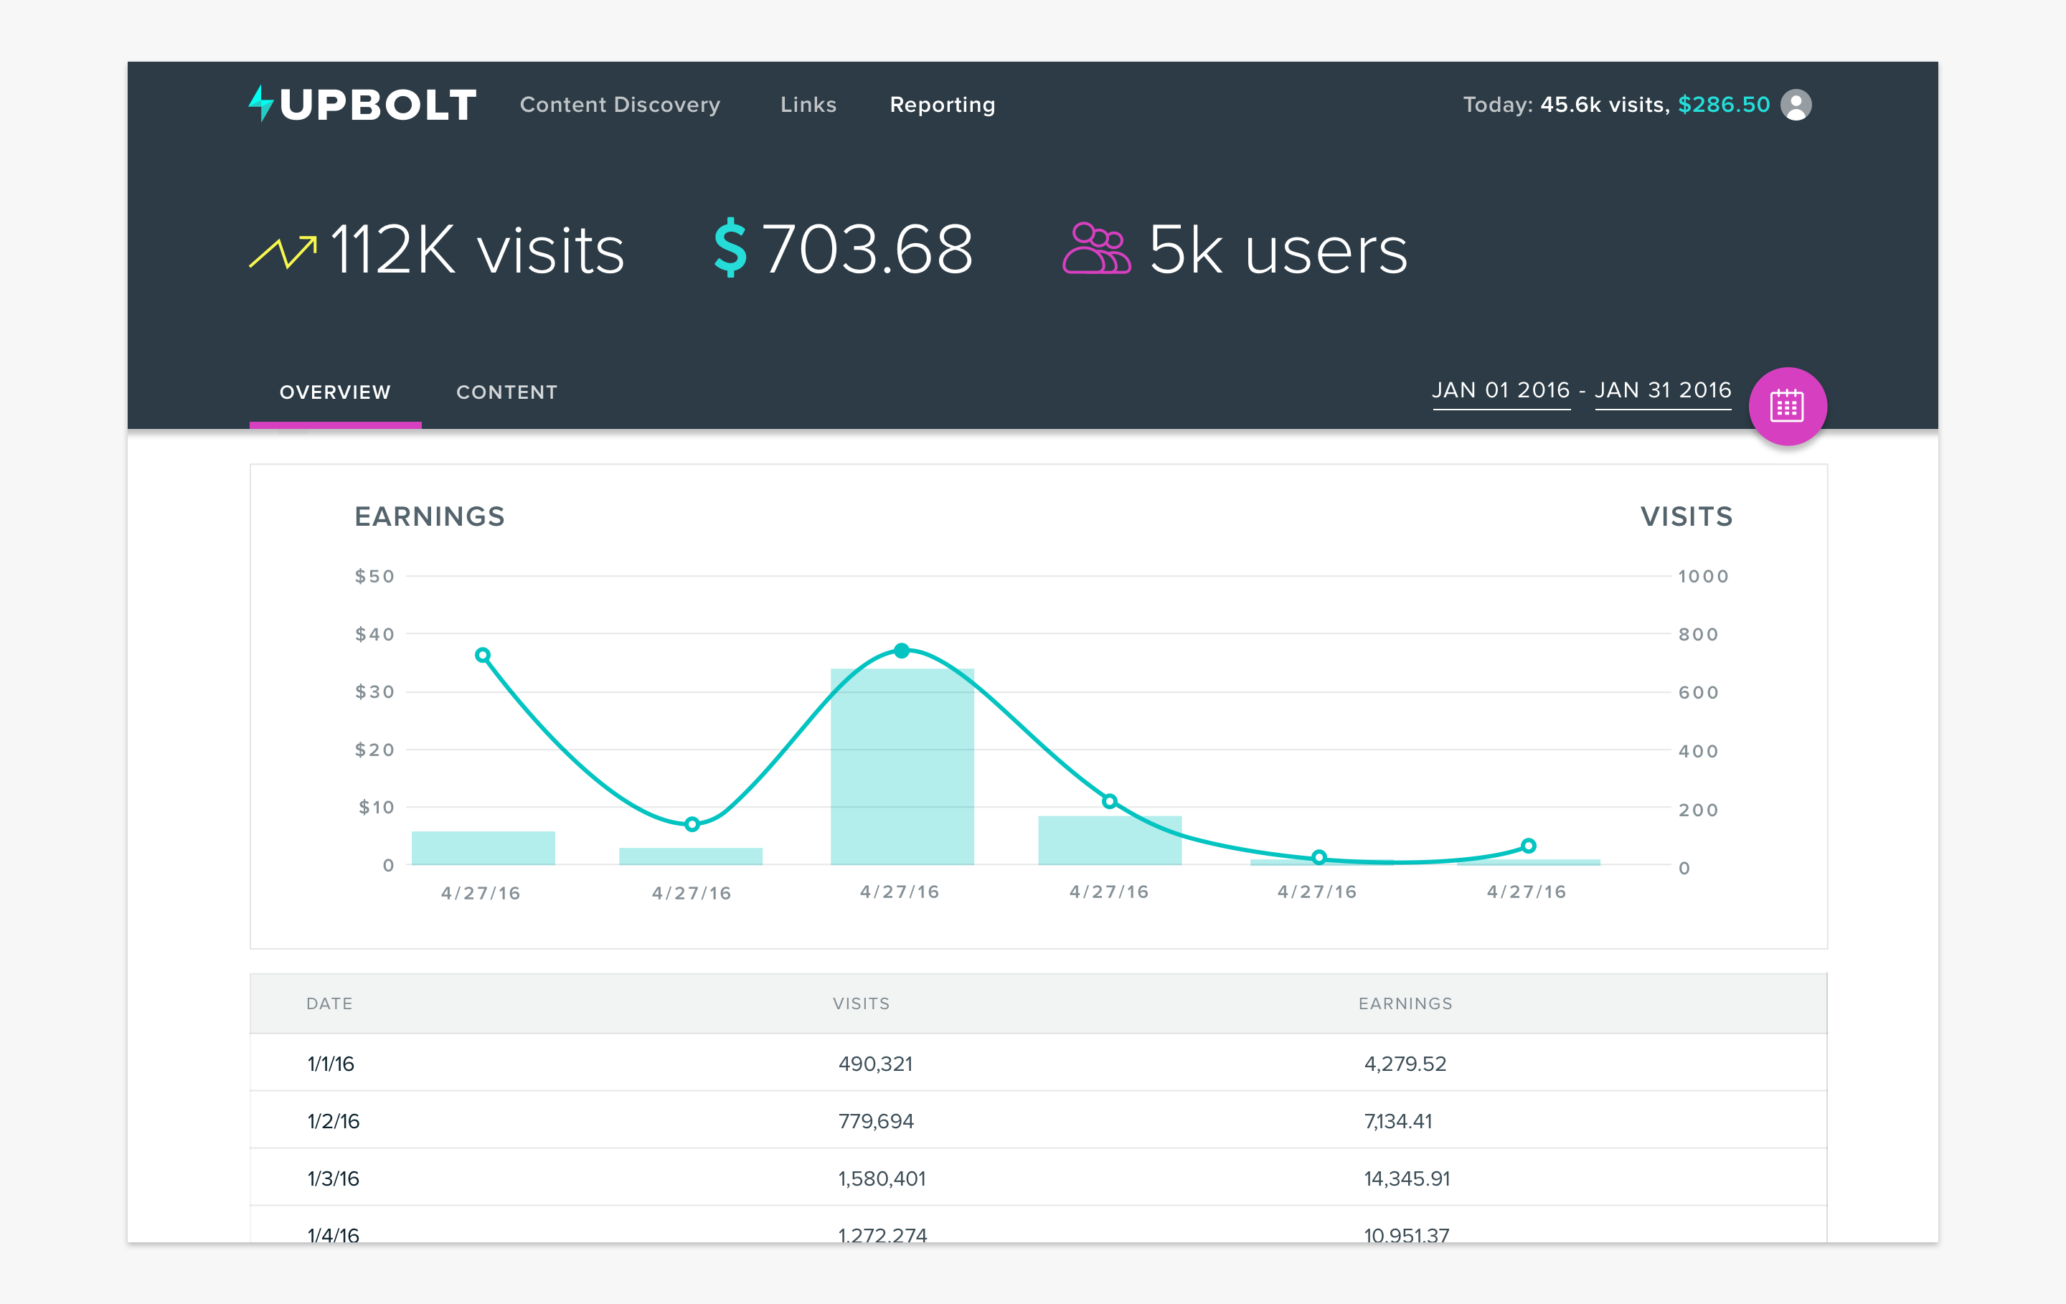Switch to the Content tab
The width and height of the screenshot is (2066, 1304).
click(506, 392)
